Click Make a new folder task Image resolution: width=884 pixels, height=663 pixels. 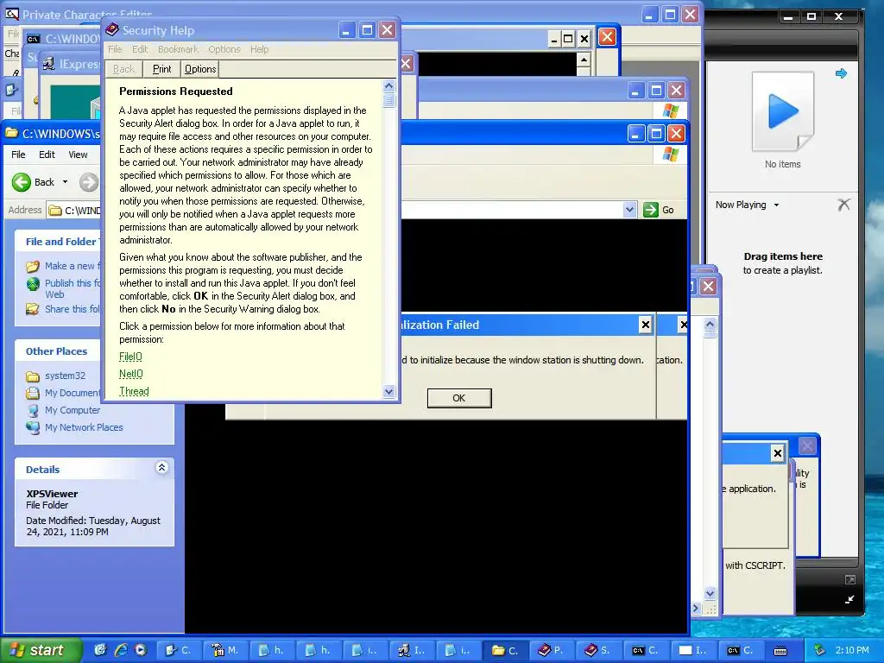point(73,266)
